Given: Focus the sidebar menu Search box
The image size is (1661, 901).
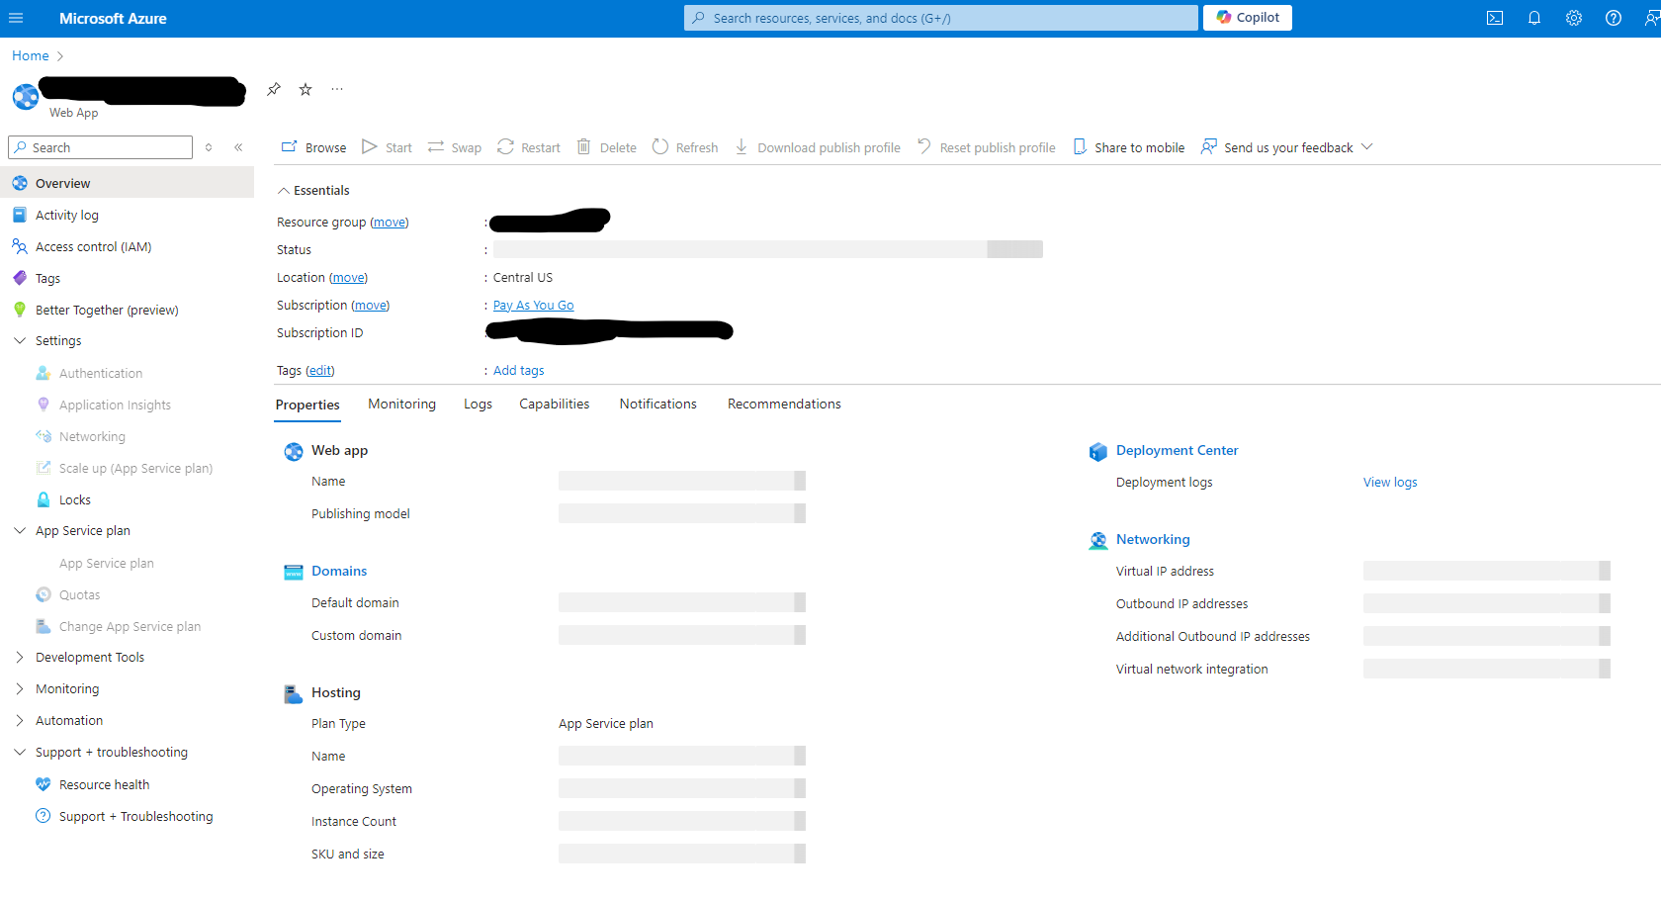Looking at the screenshot, I should point(100,147).
